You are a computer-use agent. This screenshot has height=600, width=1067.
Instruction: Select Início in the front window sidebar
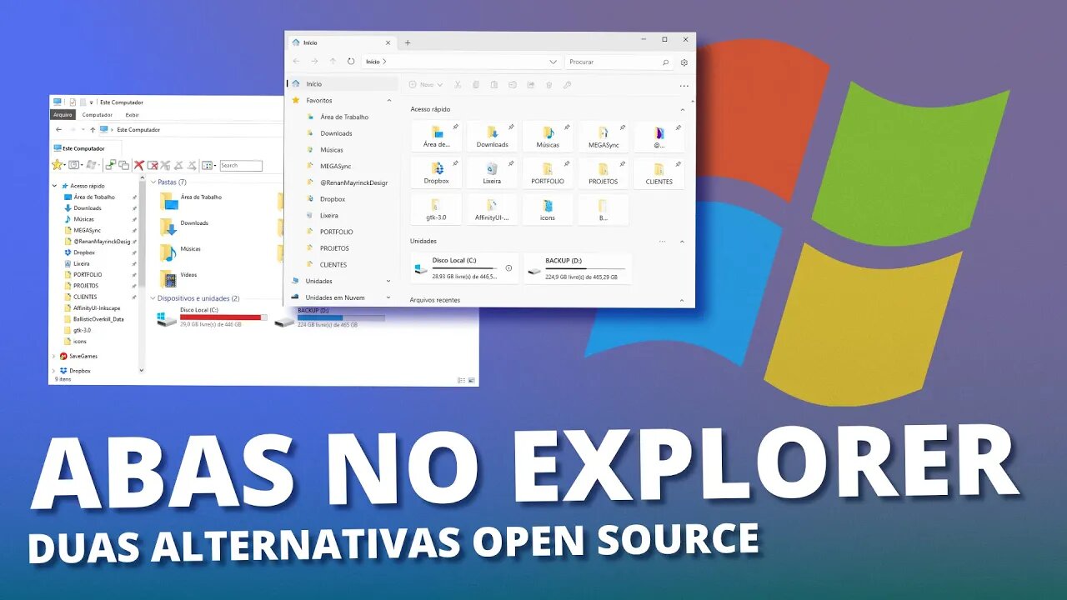click(x=343, y=83)
